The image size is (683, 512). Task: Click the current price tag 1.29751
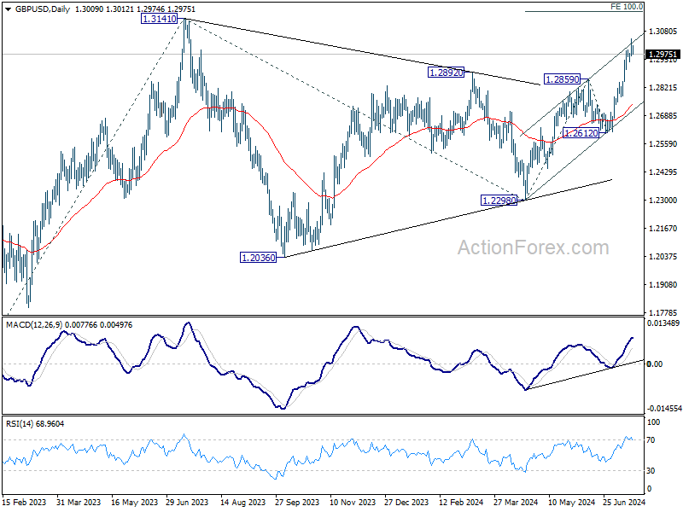[663, 55]
